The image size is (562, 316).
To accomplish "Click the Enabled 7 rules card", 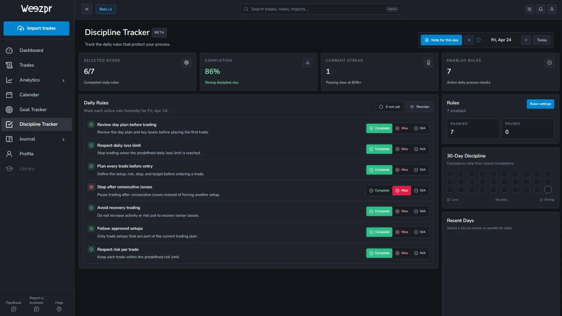I will pyautogui.click(x=473, y=129).
